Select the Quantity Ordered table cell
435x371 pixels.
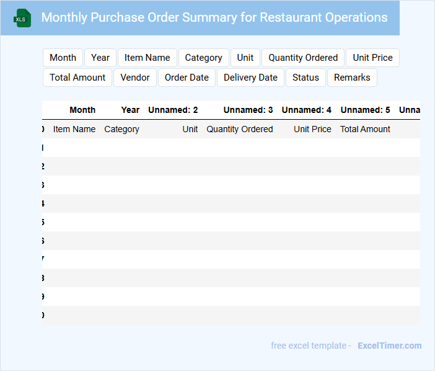pos(240,129)
